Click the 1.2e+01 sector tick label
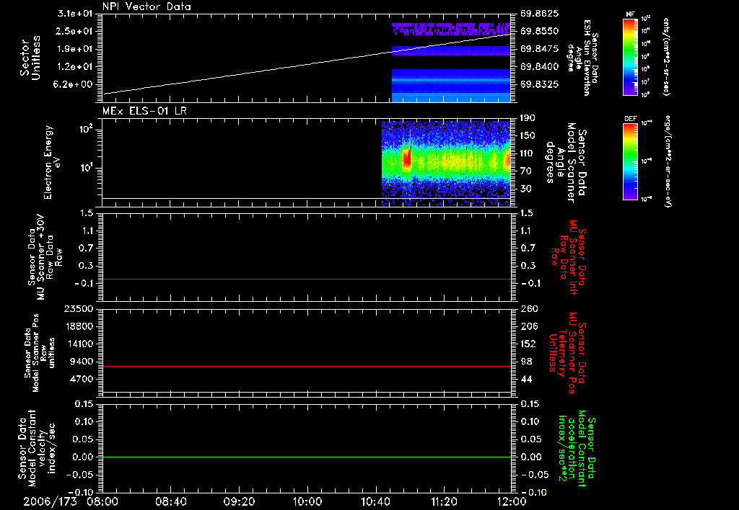 75,67
